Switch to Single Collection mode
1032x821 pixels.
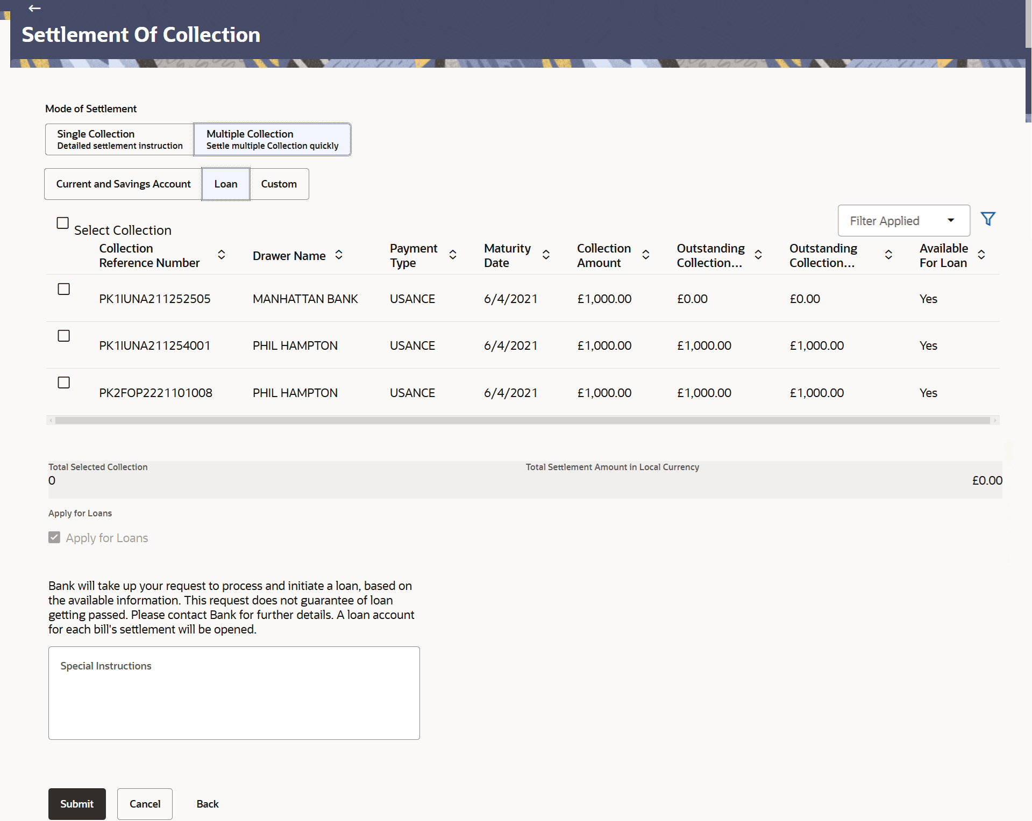point(119,139)
